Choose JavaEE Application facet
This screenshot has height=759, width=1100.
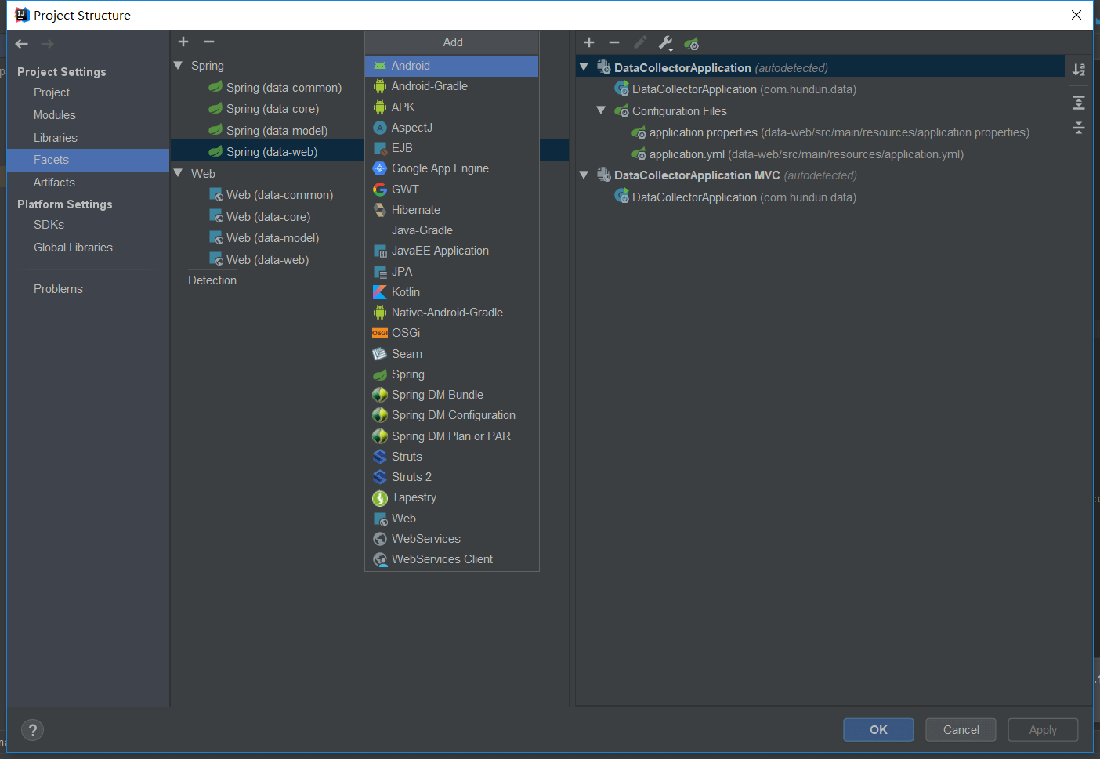pos(451,251)
